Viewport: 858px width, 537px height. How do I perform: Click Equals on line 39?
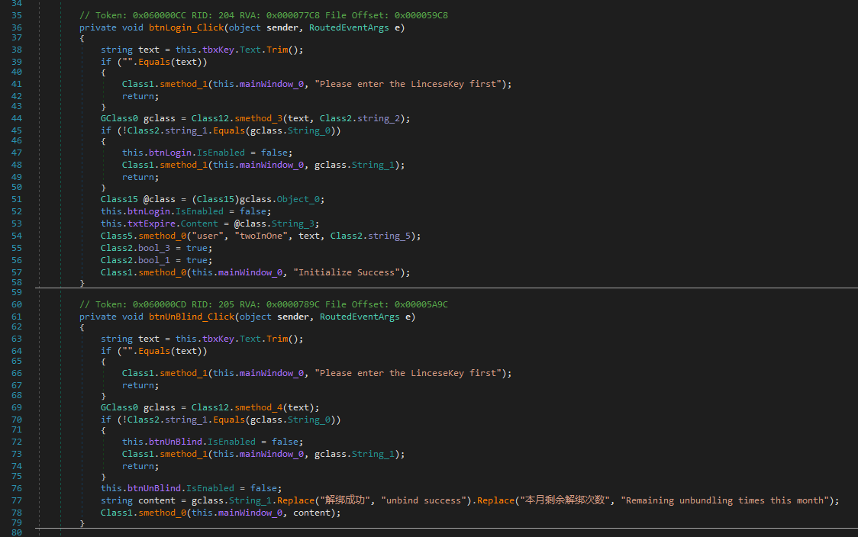[154, 62]
